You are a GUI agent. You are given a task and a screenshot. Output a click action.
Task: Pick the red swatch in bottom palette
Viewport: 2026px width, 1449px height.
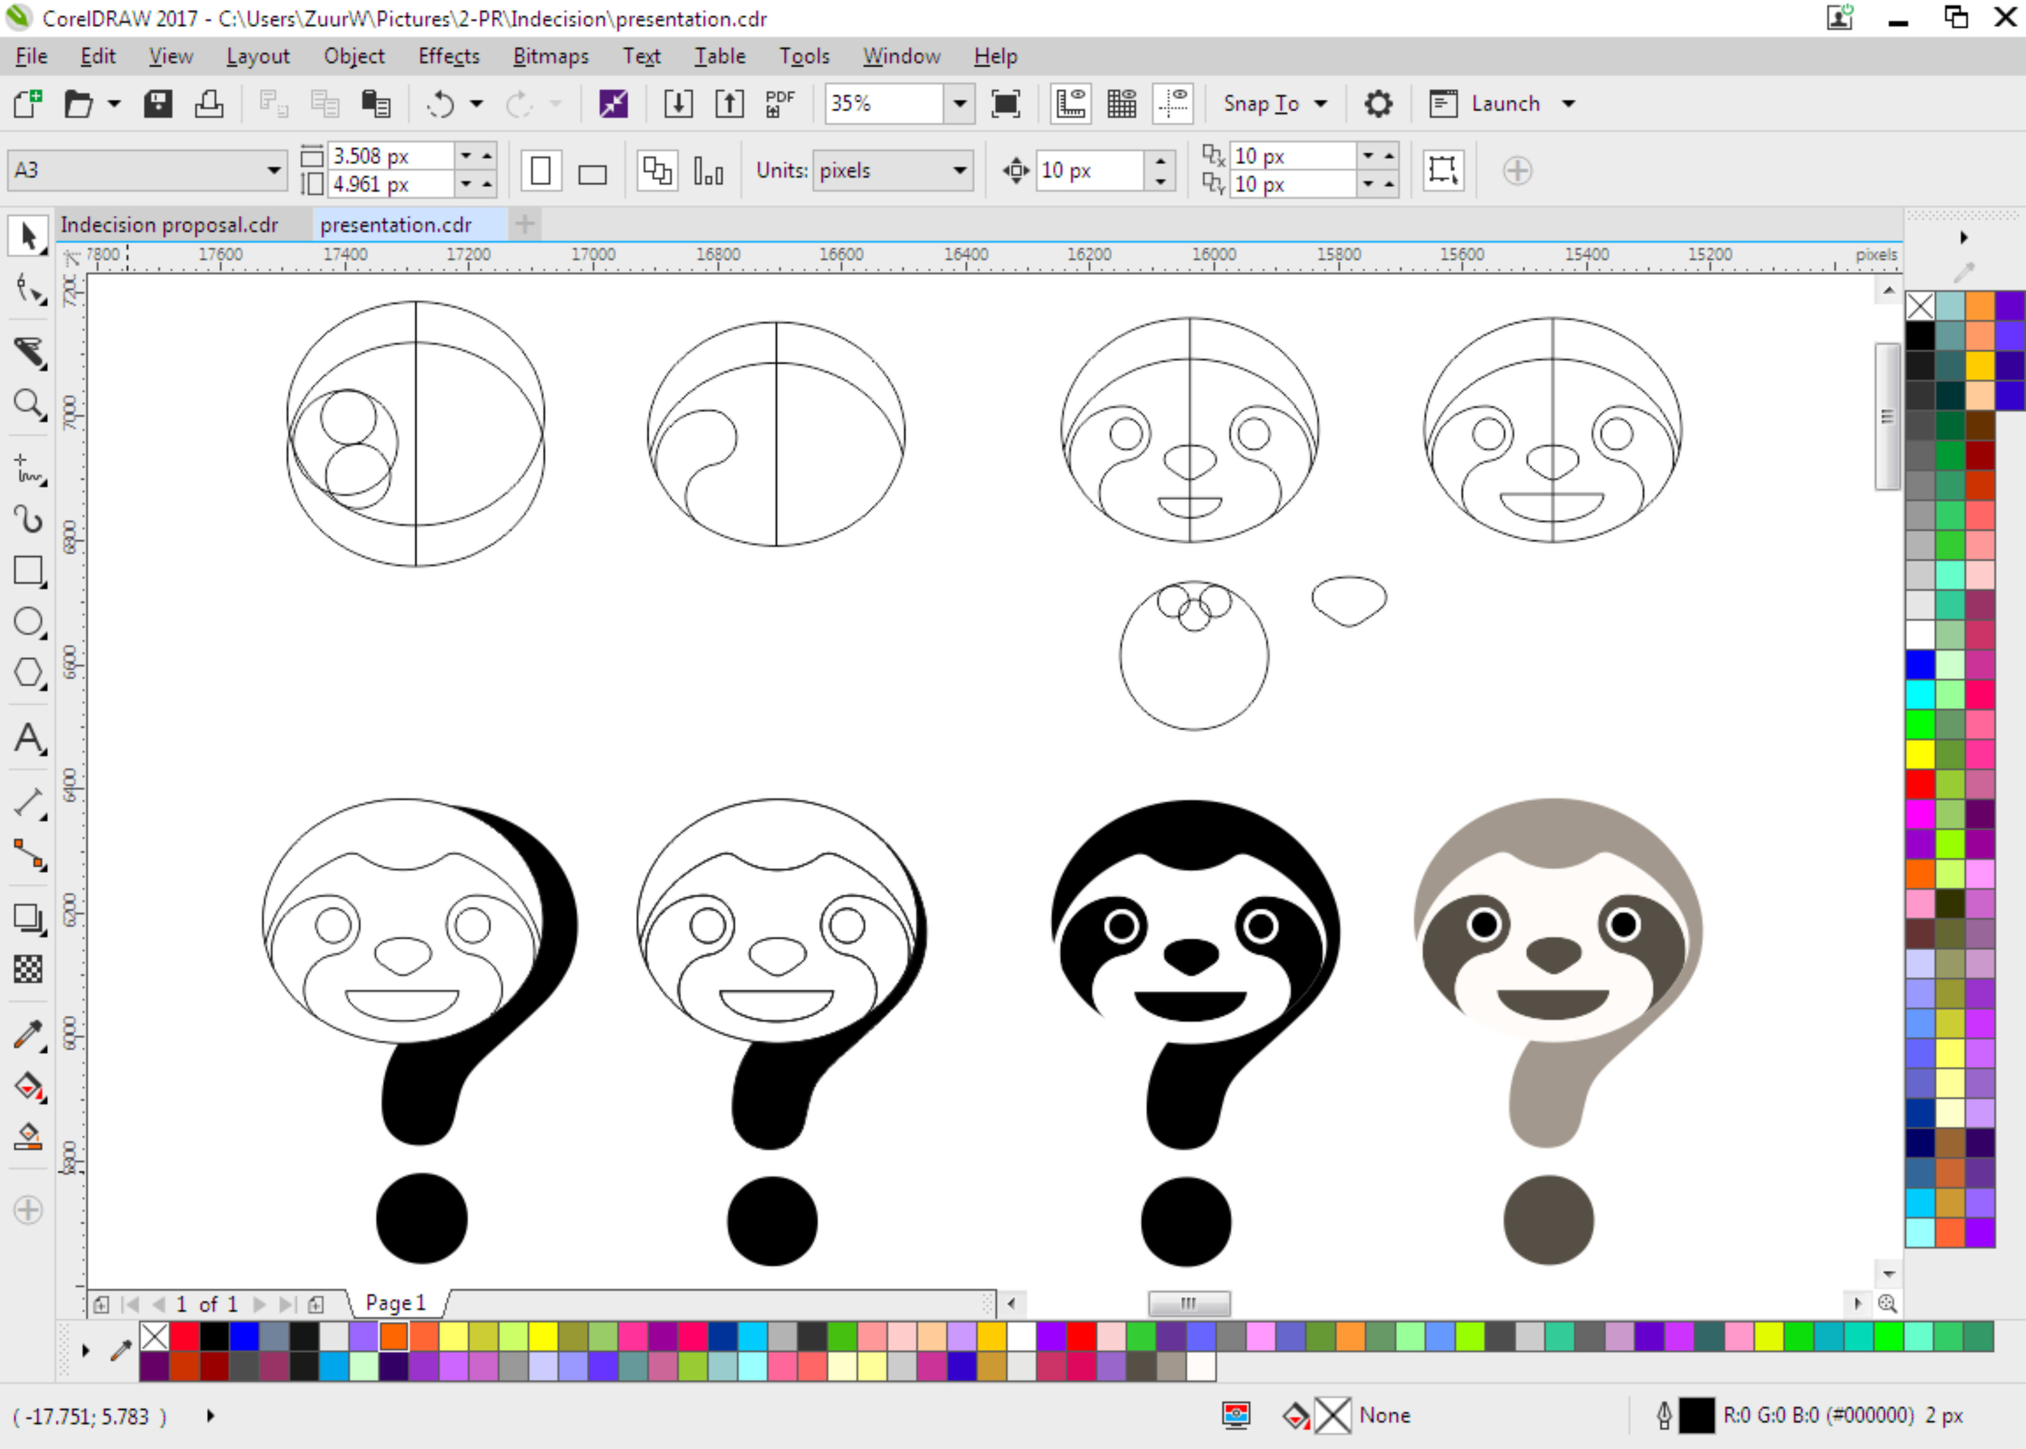click(185, 1337)
